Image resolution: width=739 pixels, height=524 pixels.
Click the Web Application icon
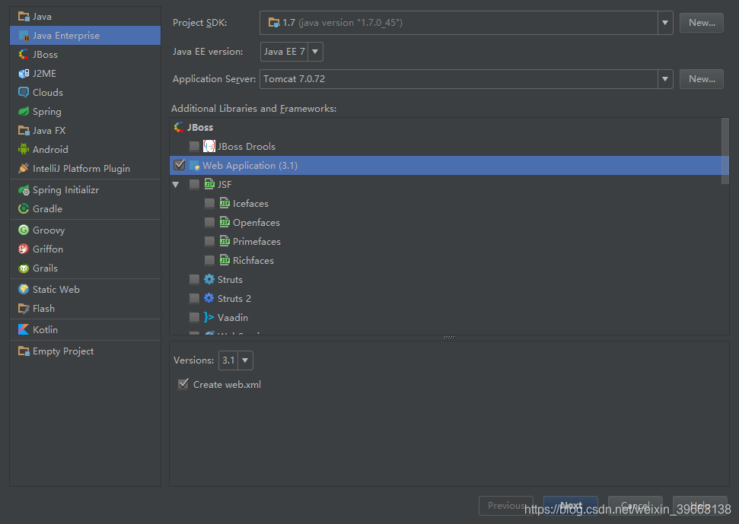pos(194,166)
